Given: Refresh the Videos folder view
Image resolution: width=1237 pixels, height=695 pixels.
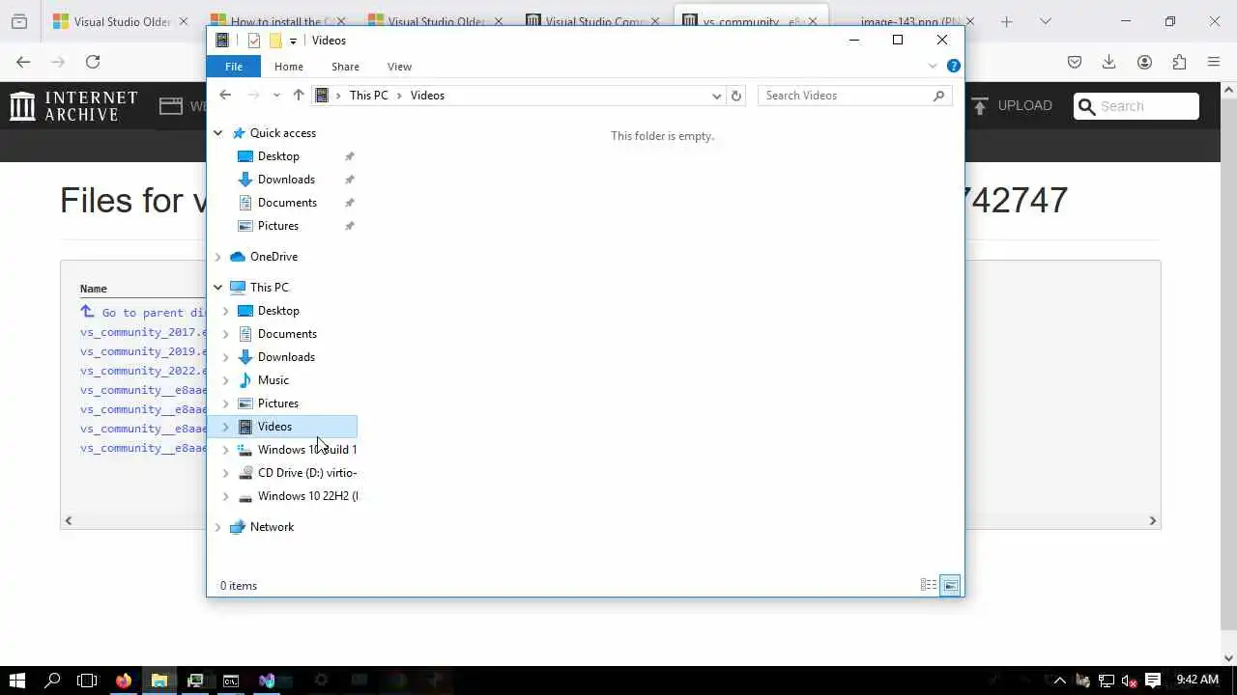Looking at the screenshot, I should (736, 96).
